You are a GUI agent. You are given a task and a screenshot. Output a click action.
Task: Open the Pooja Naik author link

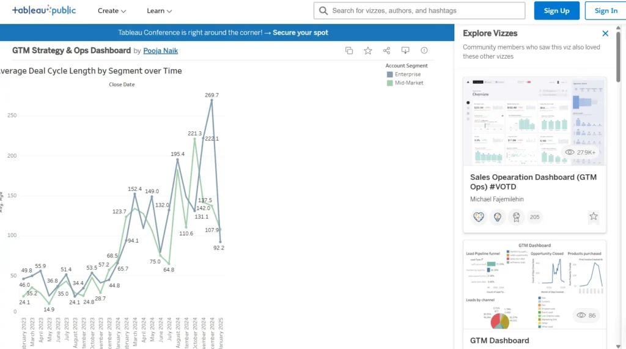coord(161,51)
